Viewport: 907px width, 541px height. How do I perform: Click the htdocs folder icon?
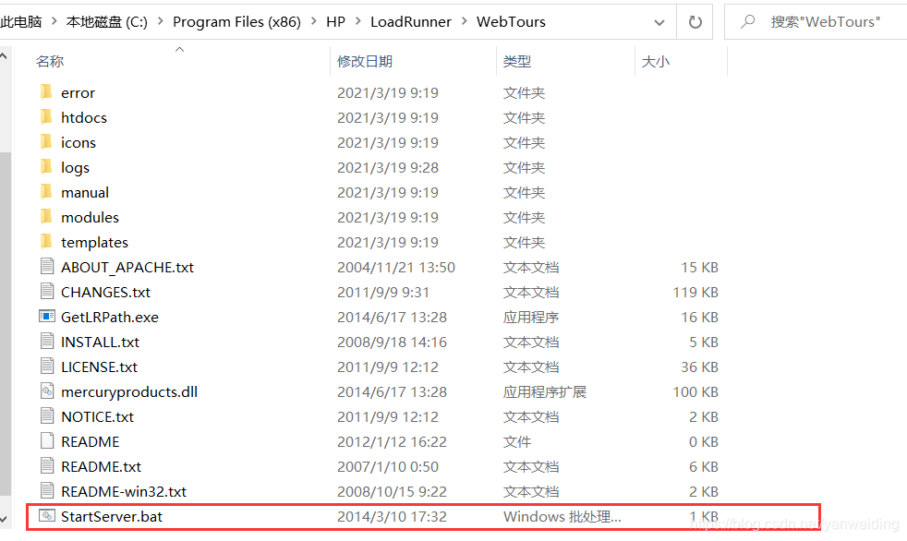point(46,116)
